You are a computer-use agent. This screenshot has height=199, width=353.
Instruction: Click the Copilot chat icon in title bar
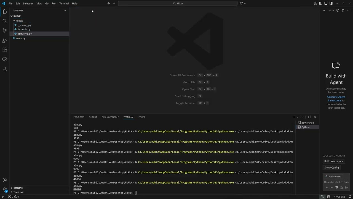(242, 3)
